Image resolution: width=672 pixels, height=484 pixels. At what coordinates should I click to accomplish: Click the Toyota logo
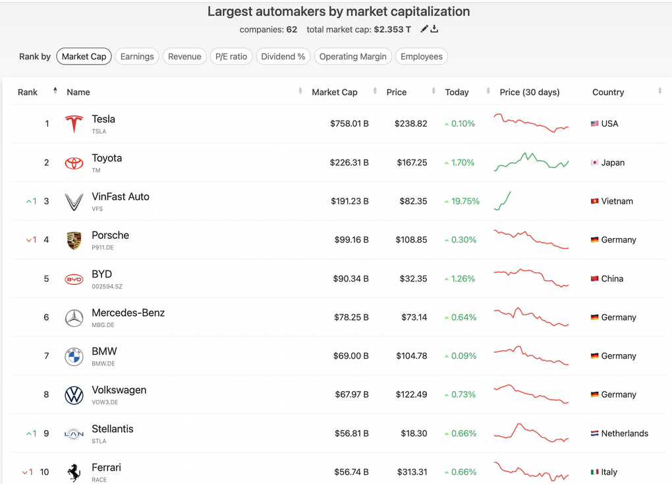74,163
